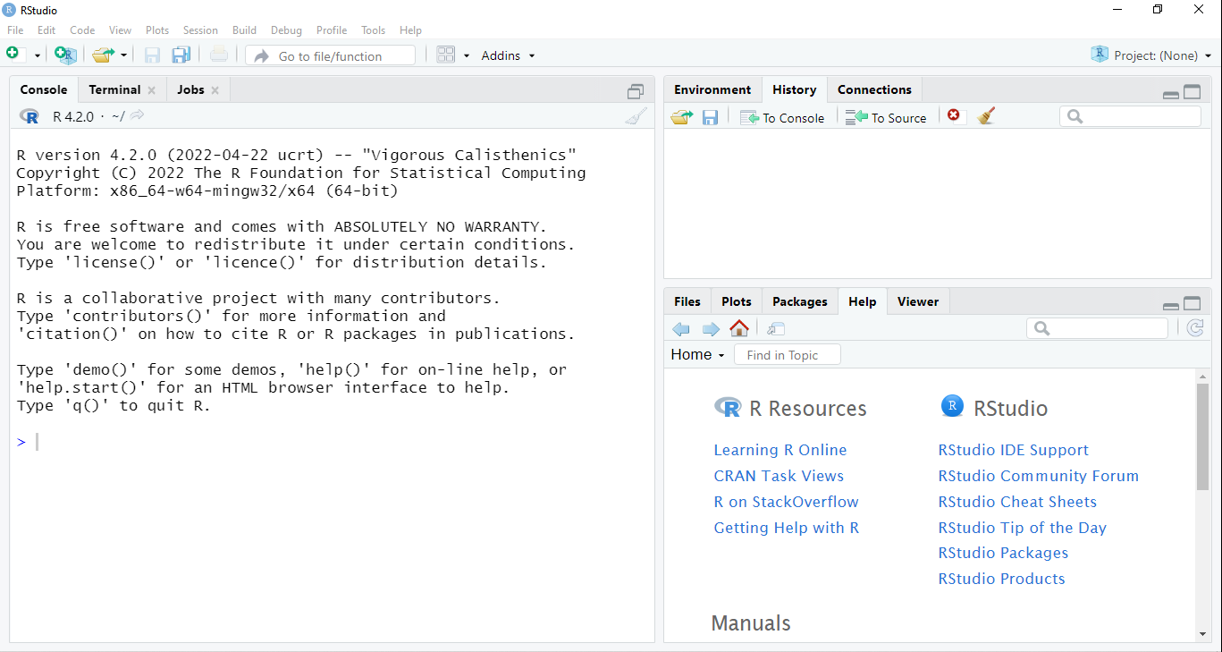
Task: Open the Project: (None) menu
Action: tap(1151, 55)
